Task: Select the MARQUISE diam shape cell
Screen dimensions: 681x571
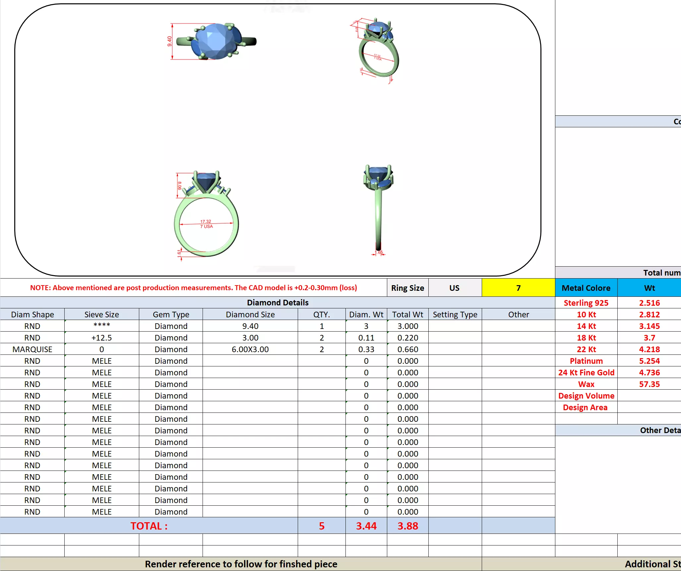Action: [32, 349]
